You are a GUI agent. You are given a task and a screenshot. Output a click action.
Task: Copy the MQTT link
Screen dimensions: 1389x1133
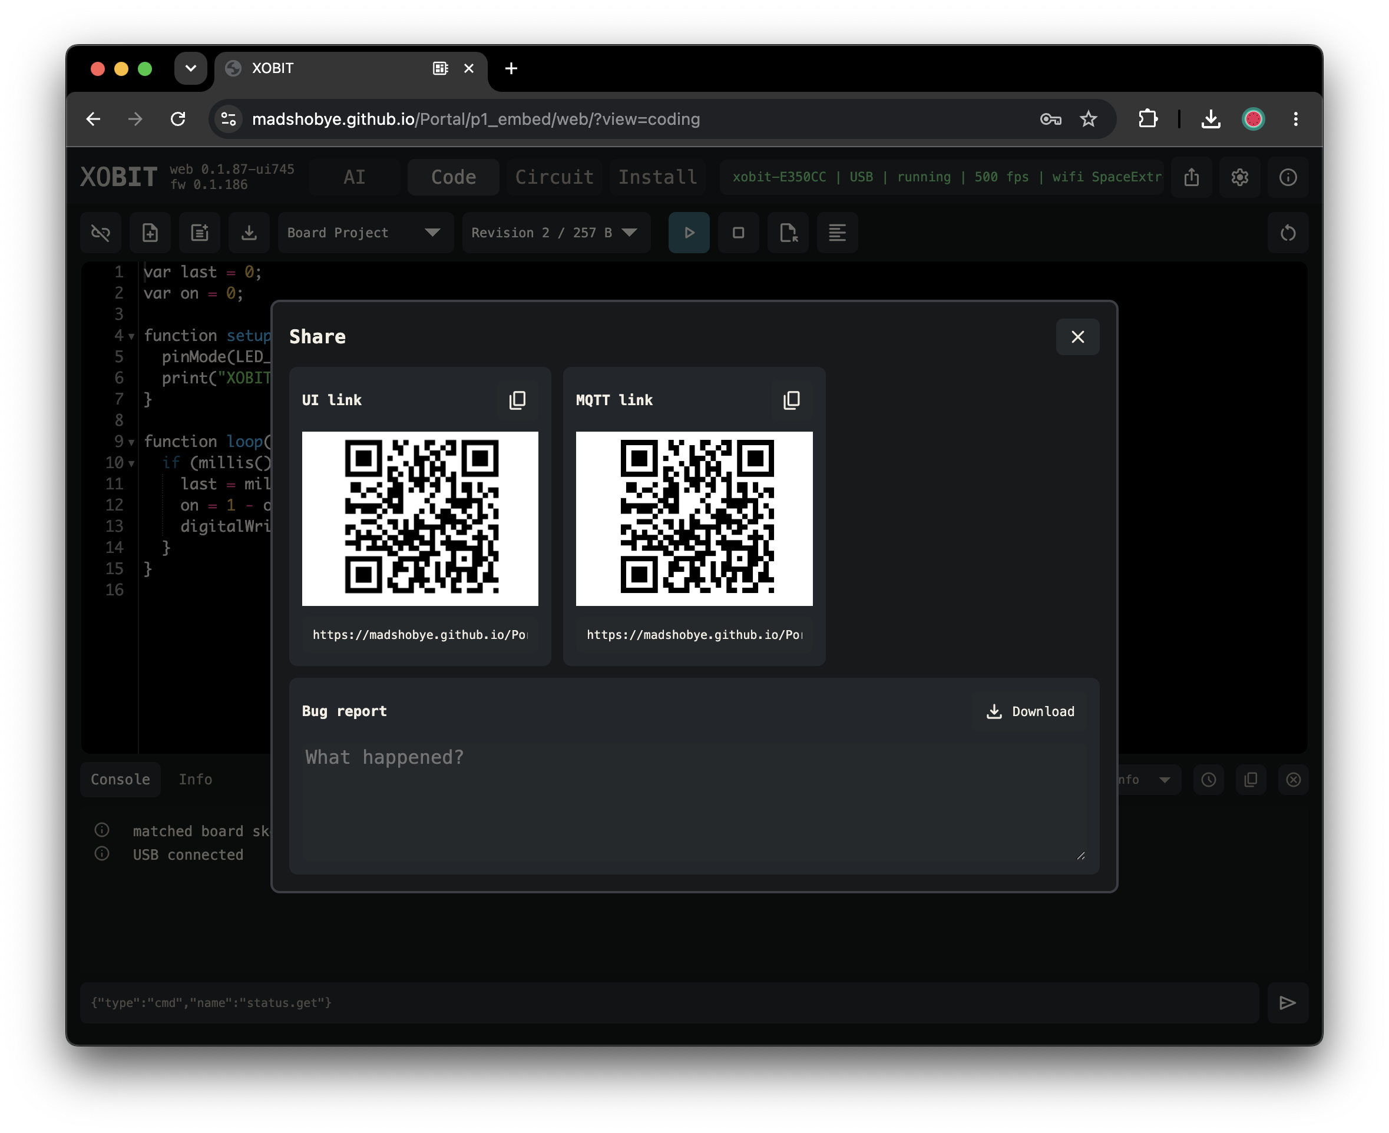point(791,400)
